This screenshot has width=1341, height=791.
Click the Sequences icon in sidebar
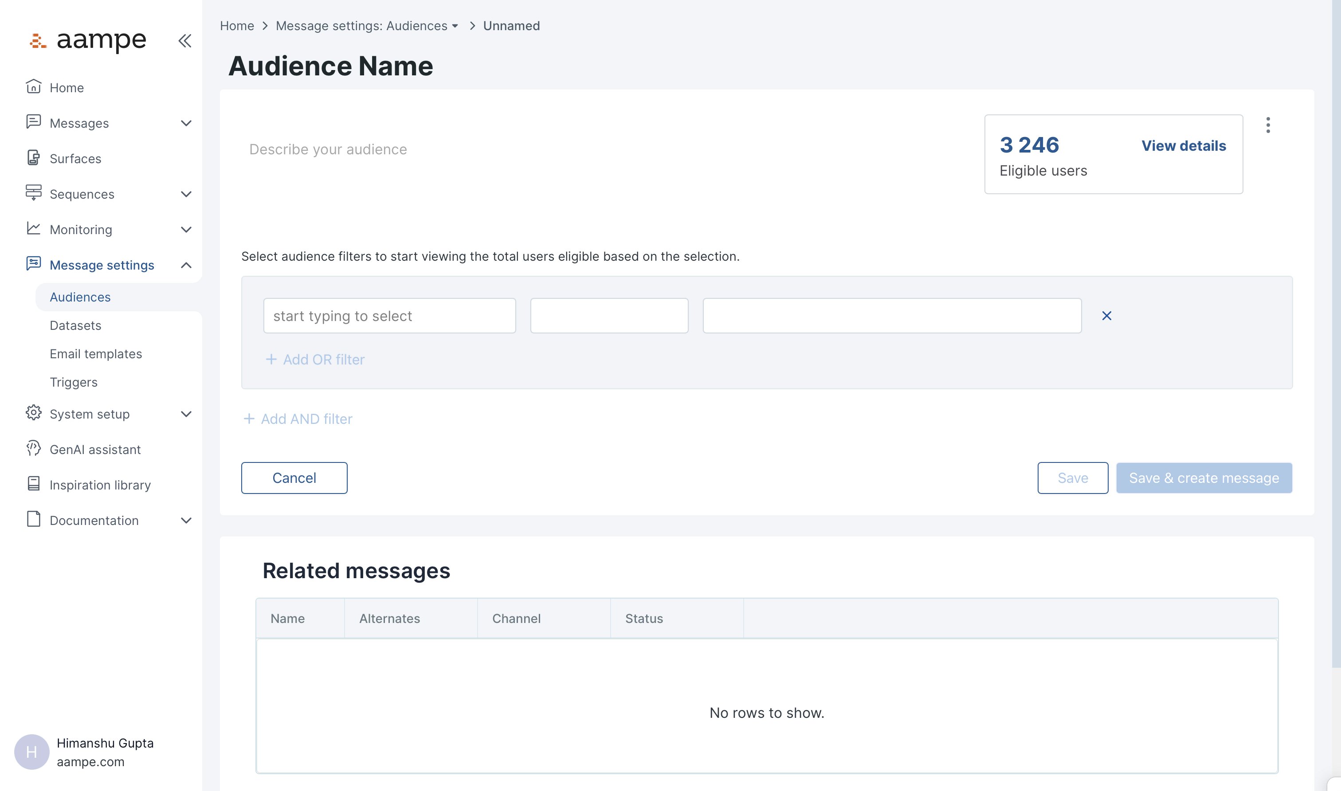pyautogui.click(x=33, y=193)
